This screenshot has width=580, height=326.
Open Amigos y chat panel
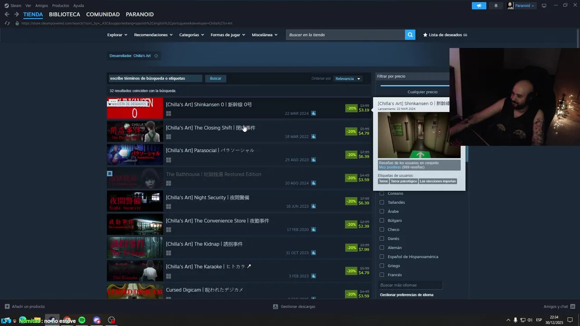click(559, 307)
